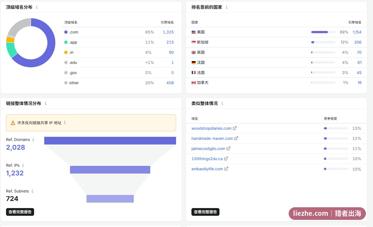373x227 pixels.
Task: Click the German flag in the 61-domains row
Action: (194, 63)
